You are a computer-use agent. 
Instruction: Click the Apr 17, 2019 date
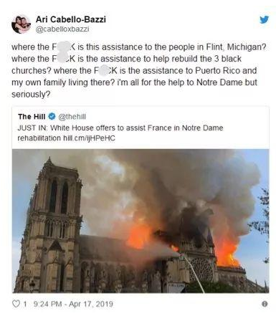coord(91,304)
